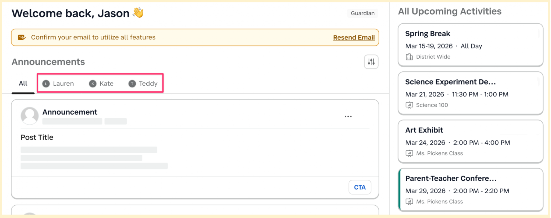The height and width of the screenshot is (218, 551).
Task: Click Kate's avatar initial icon
Action: 93,84
